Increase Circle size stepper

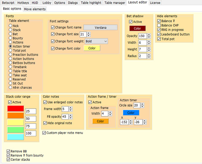click(142, 104)
